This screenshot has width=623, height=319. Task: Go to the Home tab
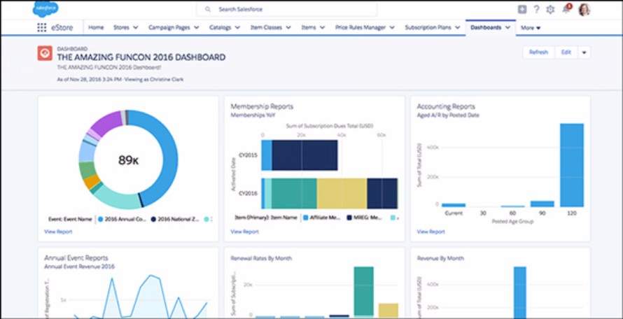(x=96, y=27)
